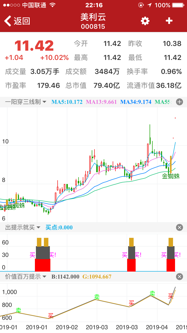This screenshot has width=187, height=333.
Task: Tap the back arrow icon
Action: pos(7,21)
